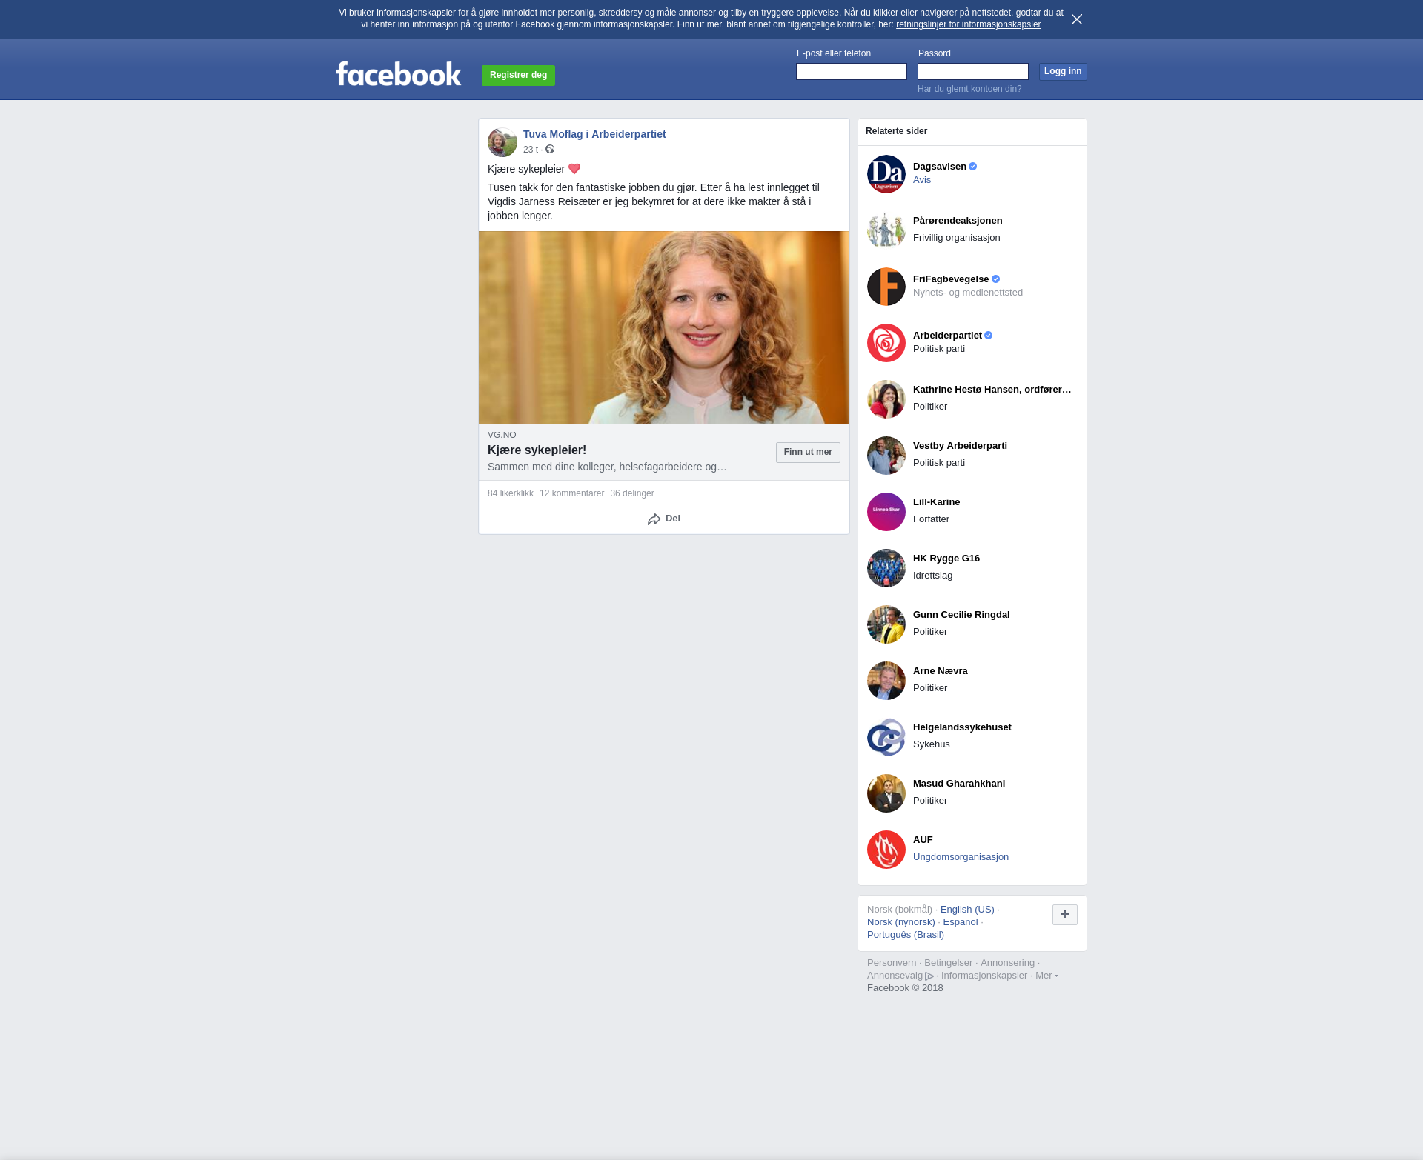The width and height of the screenshot is (1423, 1160).
Task: View the 84 likerklikk count
Action: click(x=511, y=493)
